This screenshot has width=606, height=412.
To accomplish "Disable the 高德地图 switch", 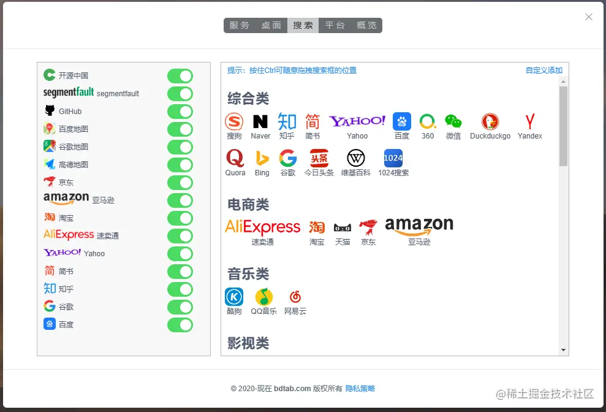I will pos(180,165).
